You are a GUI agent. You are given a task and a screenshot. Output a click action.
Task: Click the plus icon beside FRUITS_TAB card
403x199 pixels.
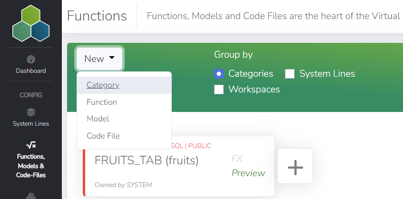click(295, 166)
